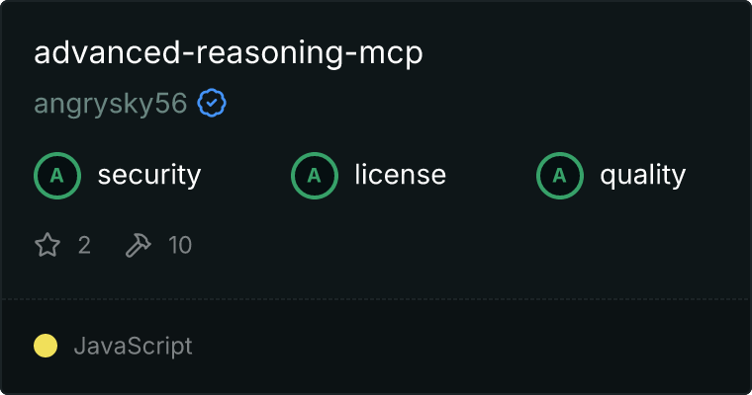This screenshot has width=752, height=395.
Task: Click the license grade A circle
Action: click(315, 176)
